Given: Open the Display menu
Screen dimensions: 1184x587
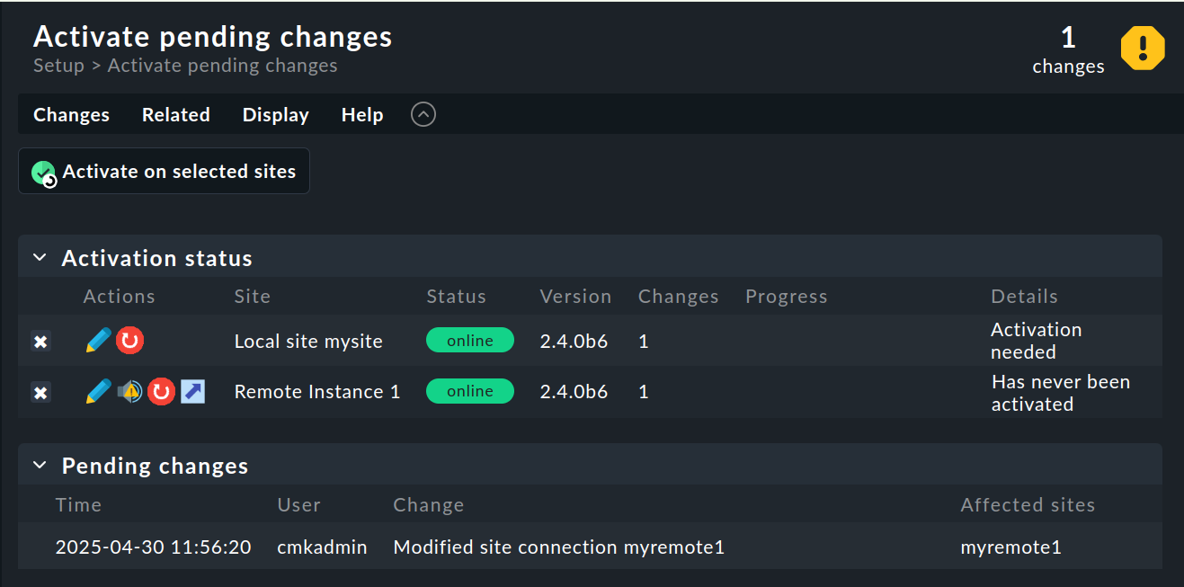Looking at the screenshot, I should 275,114.
